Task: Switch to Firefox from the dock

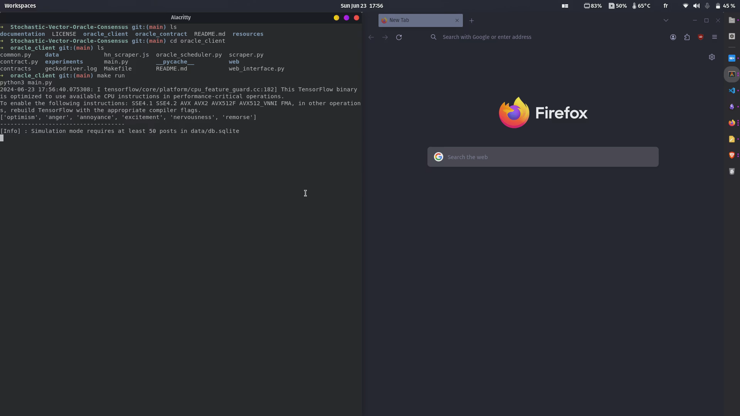Action: 732,123
